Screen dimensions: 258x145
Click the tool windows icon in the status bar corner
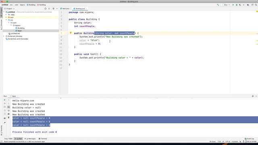pyautogui.click(x=2, y=141)
